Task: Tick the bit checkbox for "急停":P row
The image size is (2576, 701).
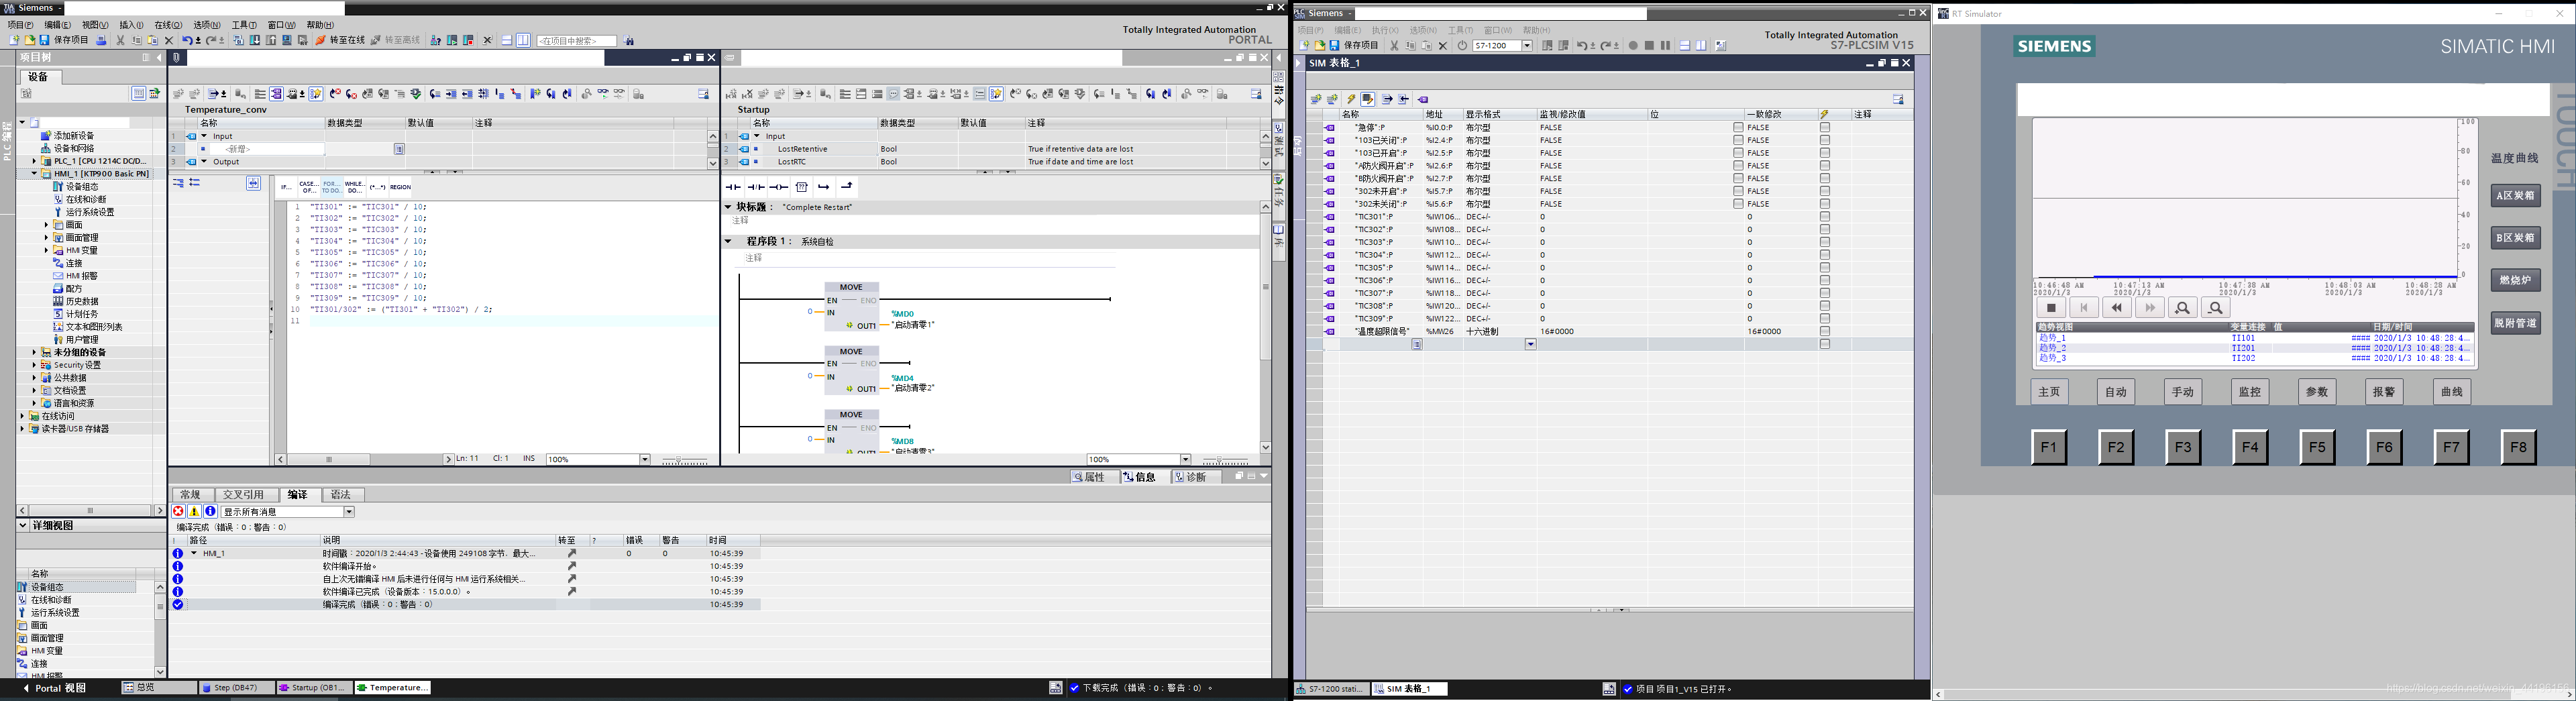Action: tap(1738, 127)
